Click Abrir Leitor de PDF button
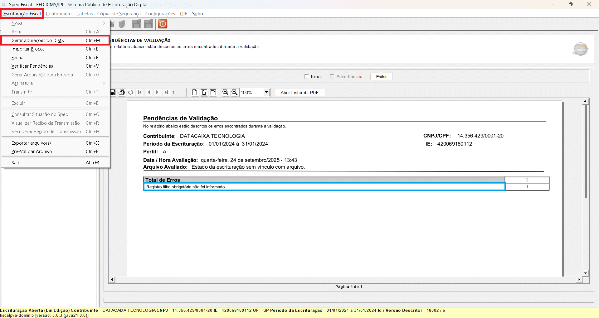Viewport: 599px width, 318px height. point(299,93)
